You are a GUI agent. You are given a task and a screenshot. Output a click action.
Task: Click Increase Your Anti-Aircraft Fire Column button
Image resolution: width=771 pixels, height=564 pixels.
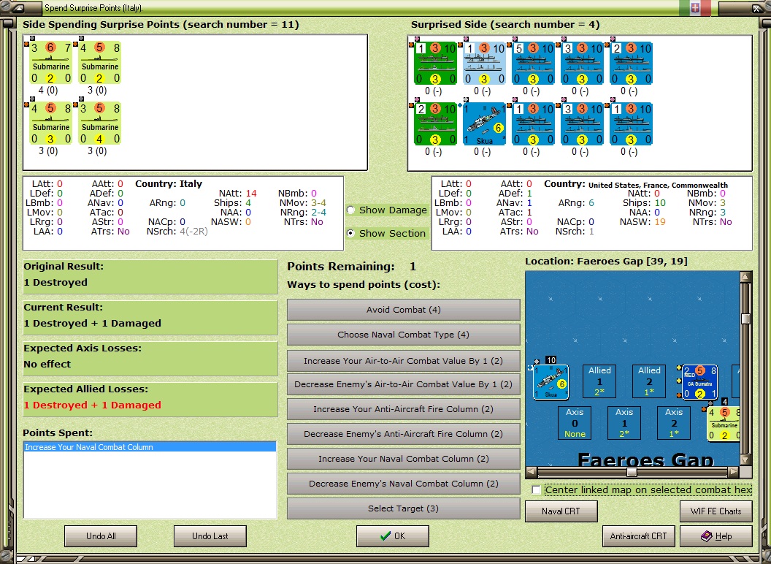[x=403, y=409]
